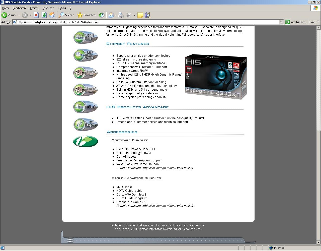
Task: Open the Ansicht menu
Action: coord(34,8)
